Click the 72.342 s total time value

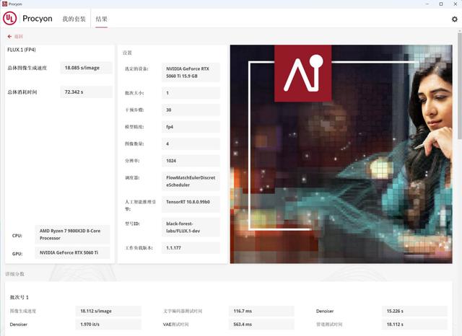[x=86, y=92]
